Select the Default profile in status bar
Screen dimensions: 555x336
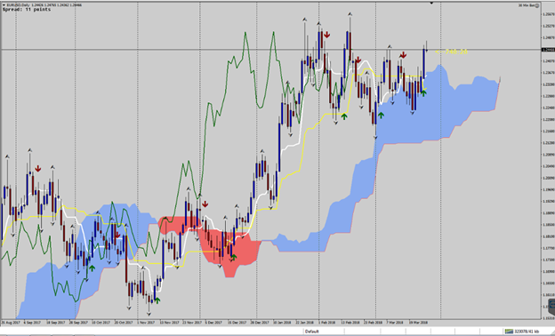pos(312,332)
